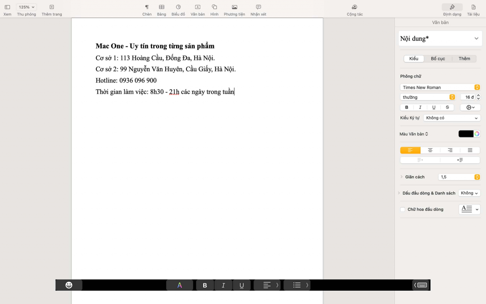
Task: Switch to the Kiểu tab
Action: coord(414,58)
